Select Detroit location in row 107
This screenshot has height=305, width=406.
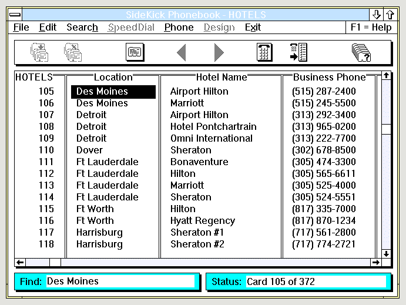[x=91, y=115]
